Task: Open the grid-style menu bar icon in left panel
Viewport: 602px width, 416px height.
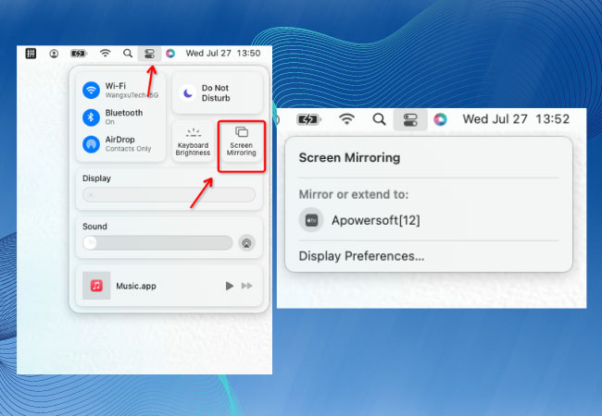Action: click(x=31, y=54)
